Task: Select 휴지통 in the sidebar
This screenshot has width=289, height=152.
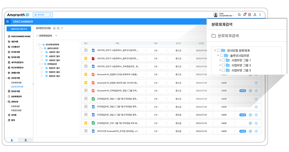Action: click(13, 115)
